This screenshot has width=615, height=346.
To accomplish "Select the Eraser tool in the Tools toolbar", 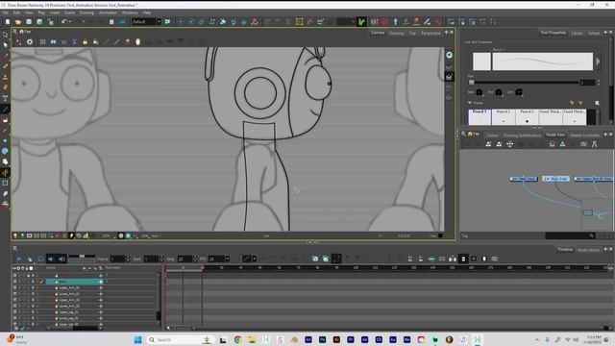I will [x=5, y=87].
